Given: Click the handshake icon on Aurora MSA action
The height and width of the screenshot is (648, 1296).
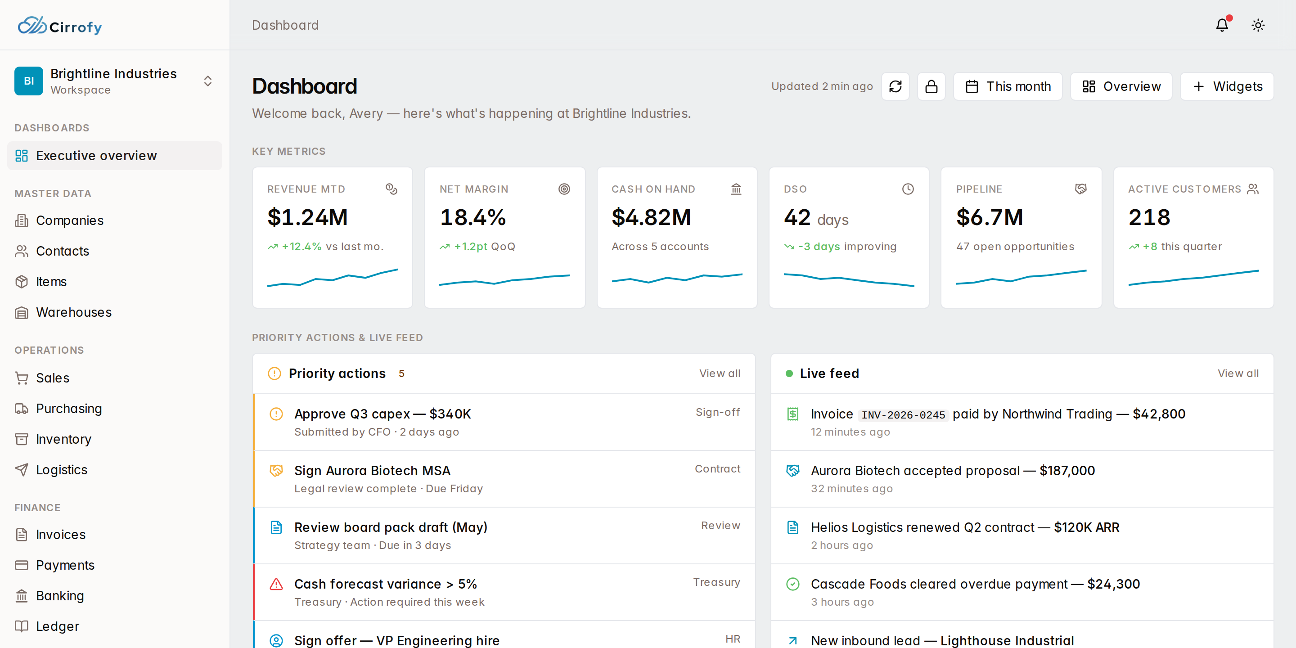Looking at the screenshot, I should (276, 470).
